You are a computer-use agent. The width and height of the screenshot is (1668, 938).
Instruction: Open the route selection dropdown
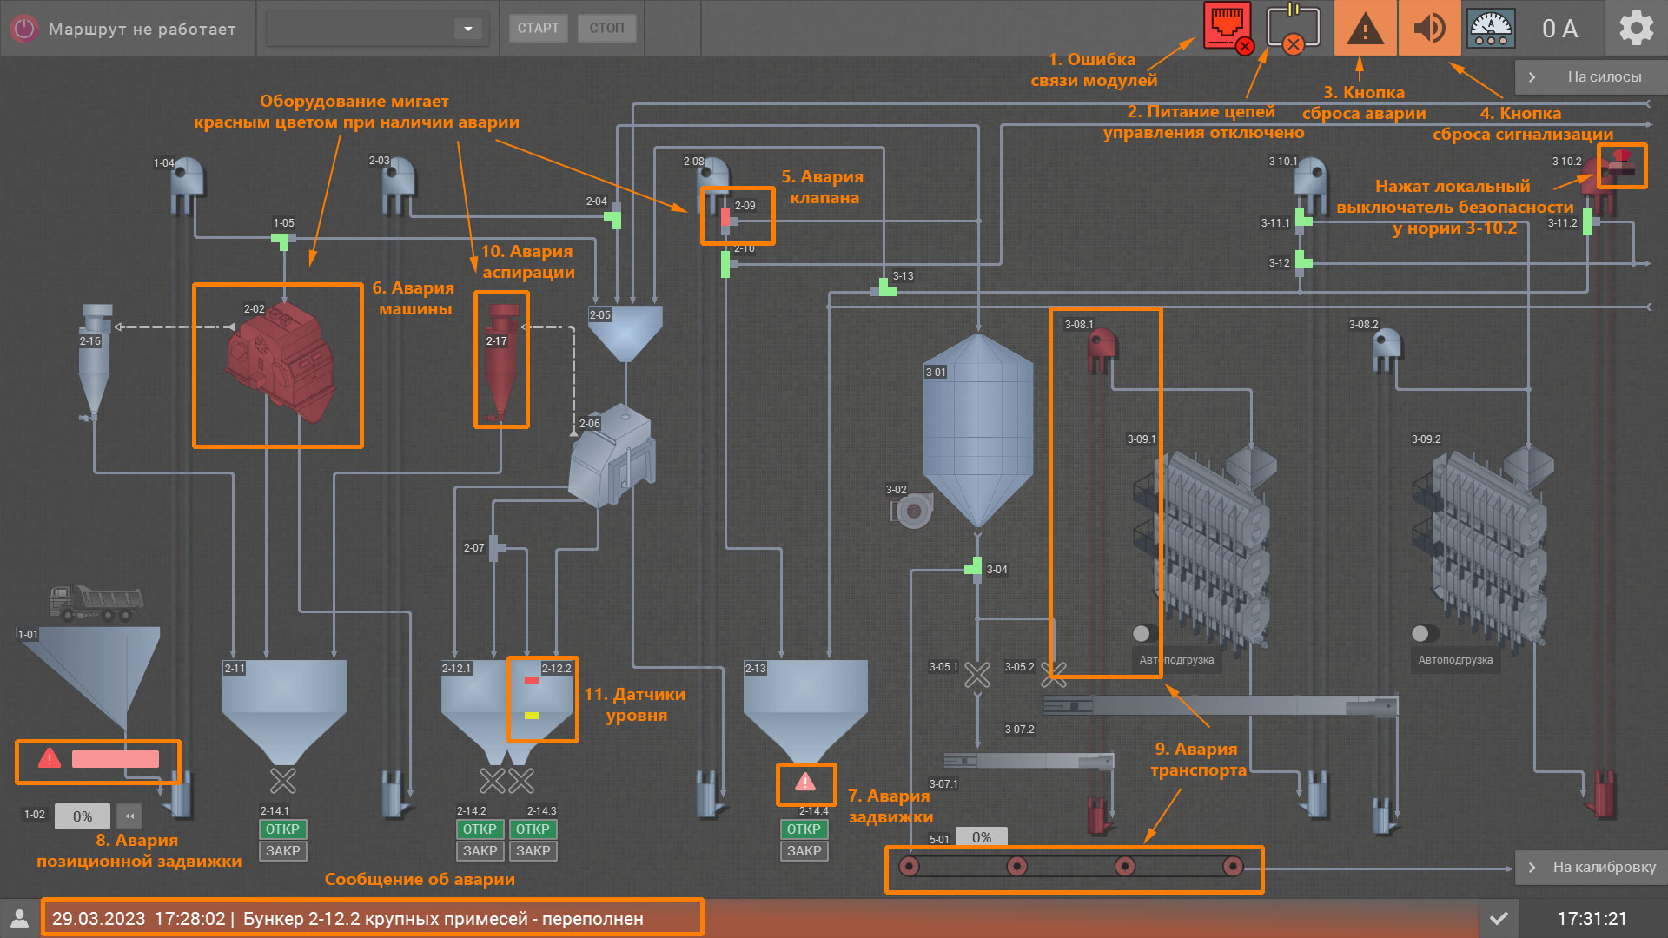tap(467, 29)
